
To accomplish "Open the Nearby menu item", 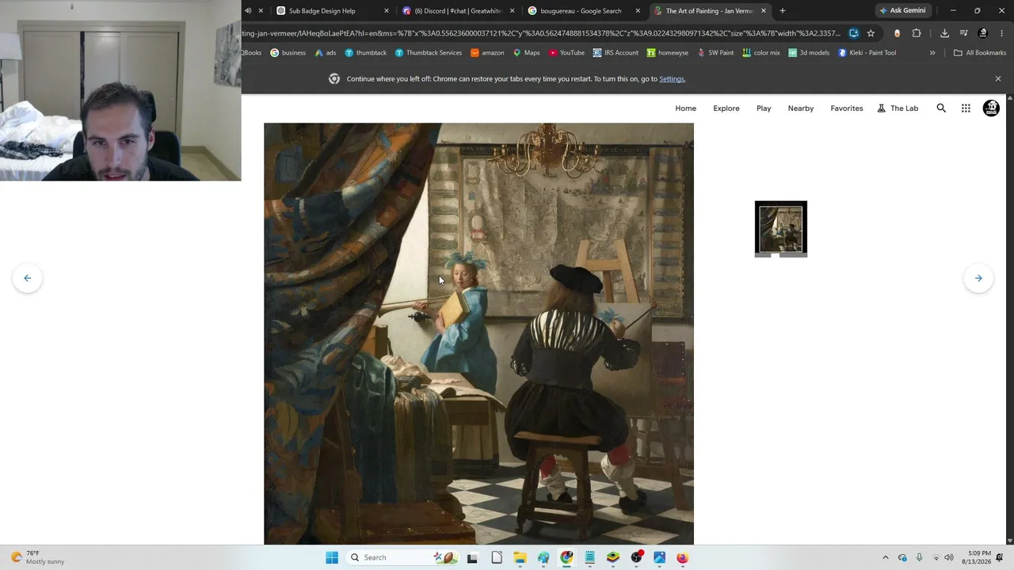I will pyautogui.click(x=801, y=108).
